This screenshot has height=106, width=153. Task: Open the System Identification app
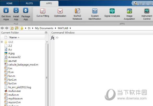[x=95, y=14]
